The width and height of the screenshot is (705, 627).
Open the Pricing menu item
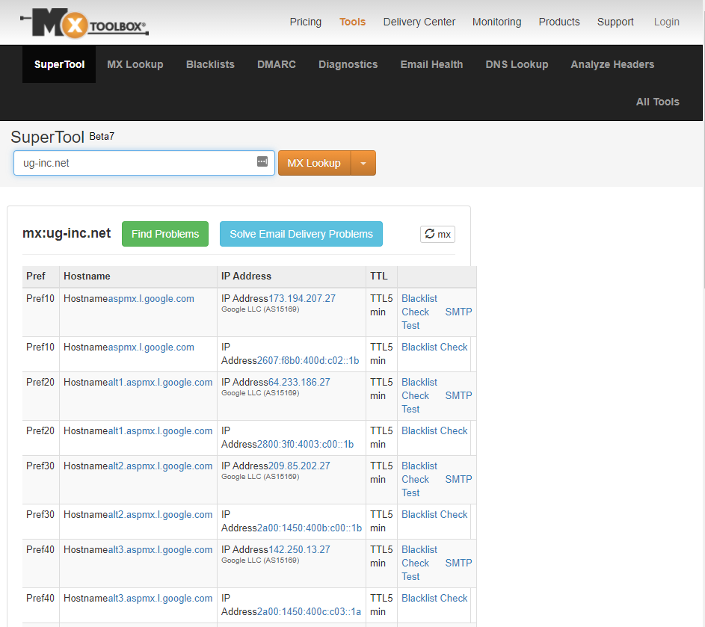[306, 22]
